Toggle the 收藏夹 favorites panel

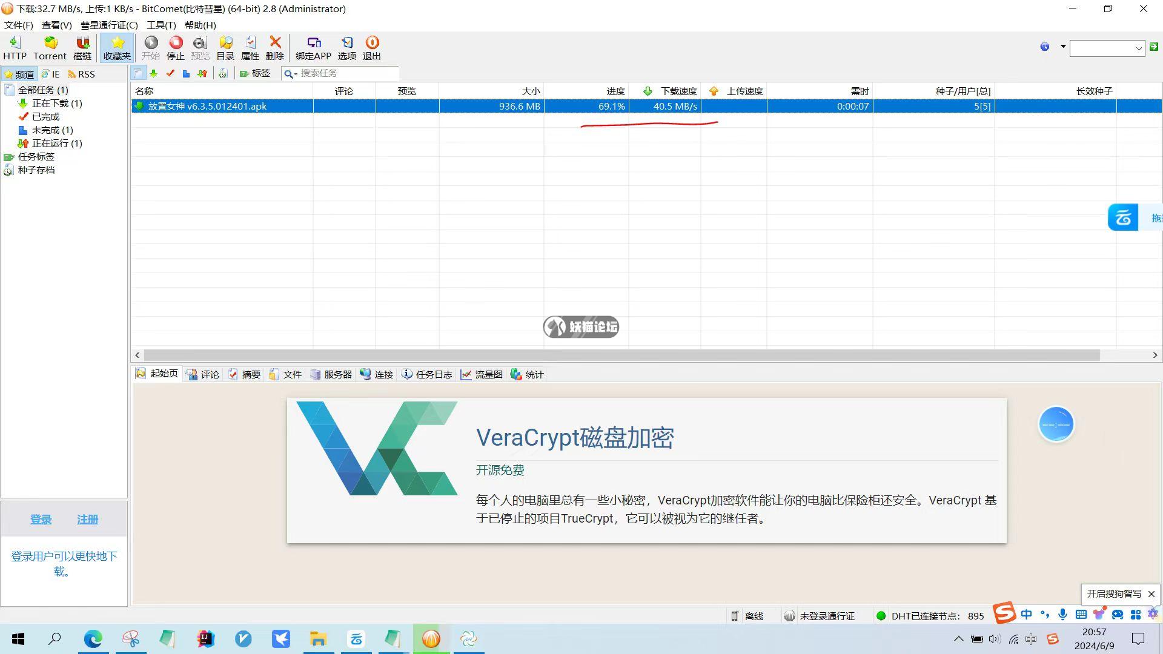tap(117, 48)
